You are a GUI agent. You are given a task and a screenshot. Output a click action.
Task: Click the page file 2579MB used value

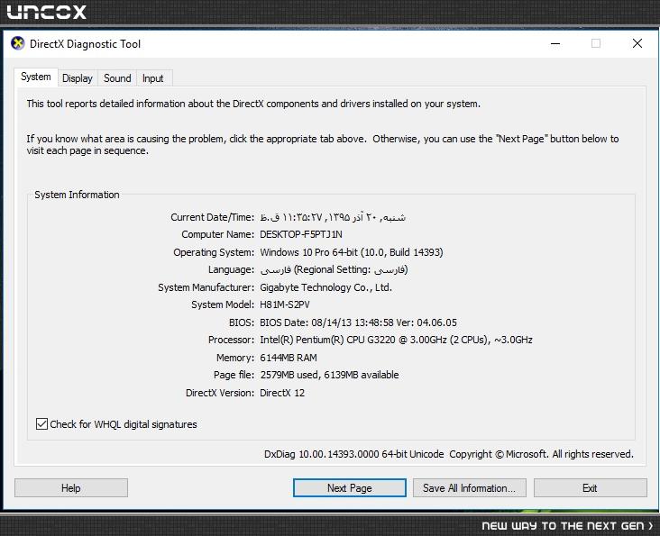[x=329, y=375]
